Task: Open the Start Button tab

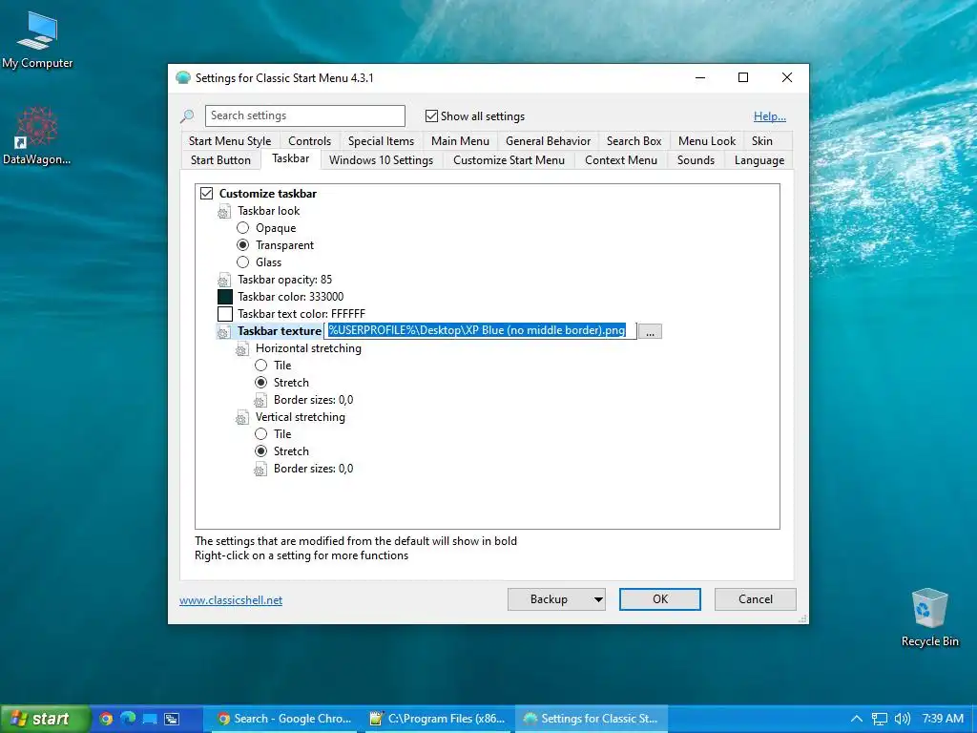Action: click(x=220, y=160)
